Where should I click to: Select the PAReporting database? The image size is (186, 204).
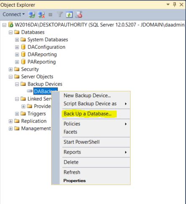[x=42, y=62]
